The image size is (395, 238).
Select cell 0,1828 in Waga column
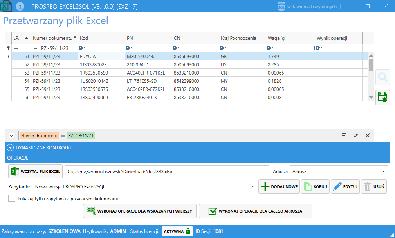coord(289,81)
